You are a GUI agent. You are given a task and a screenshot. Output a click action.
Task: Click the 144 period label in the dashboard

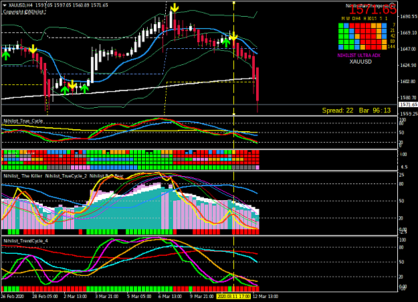[391, 47]
